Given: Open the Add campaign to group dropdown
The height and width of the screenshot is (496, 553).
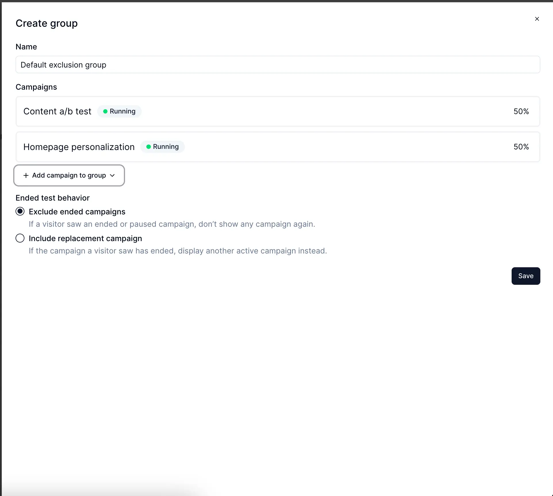Looking at the screenshot, I should pyautogui.click(x=69, y=175).
